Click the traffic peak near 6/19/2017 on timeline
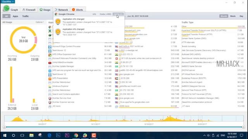Image resolution: width=248 pixels, height=139 pixels. tap(170, 119)
